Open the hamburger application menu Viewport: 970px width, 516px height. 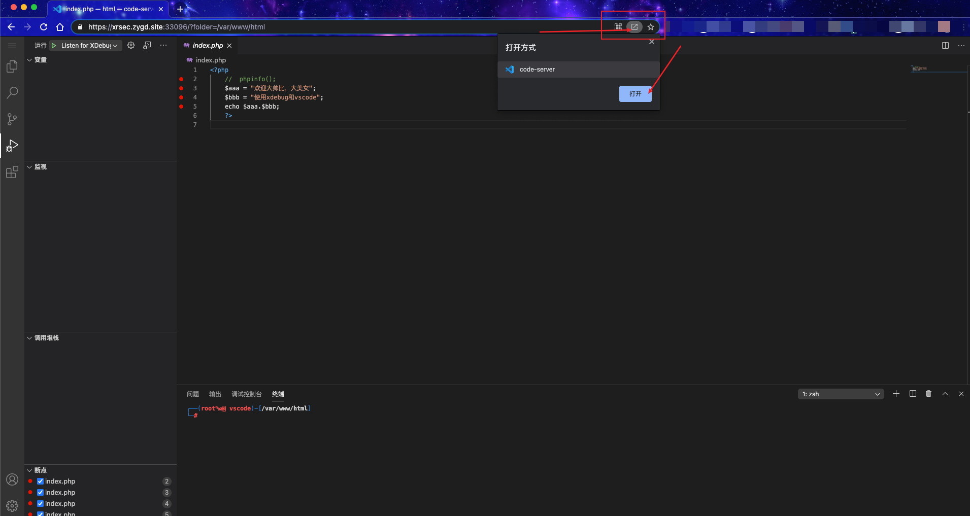pos(12,46)
